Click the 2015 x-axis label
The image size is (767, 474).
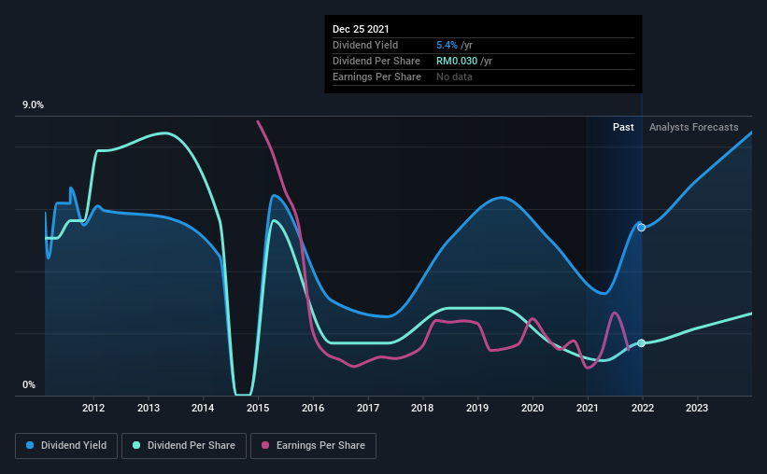(258, 408)
